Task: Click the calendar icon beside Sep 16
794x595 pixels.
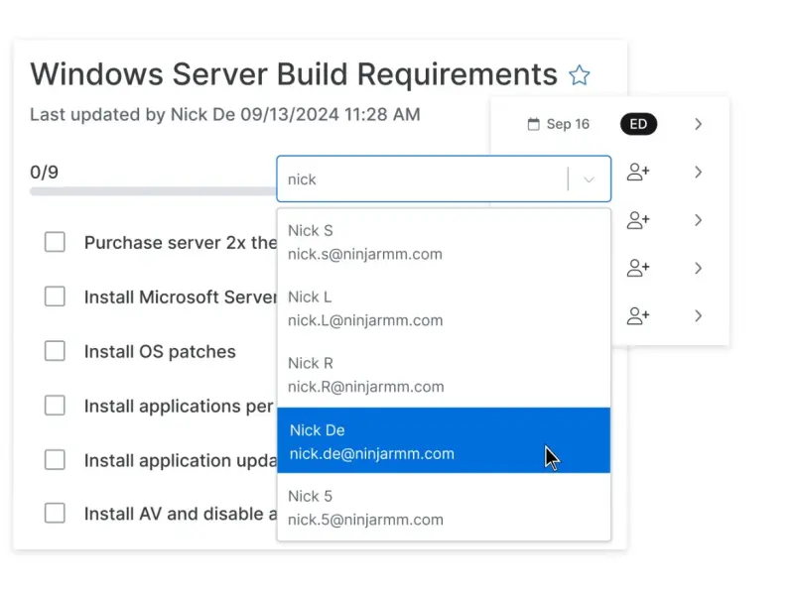Action: click(533, 124)
